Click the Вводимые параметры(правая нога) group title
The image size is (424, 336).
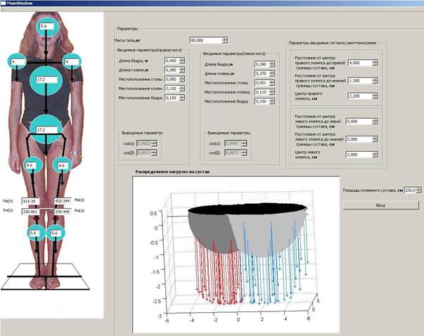pyautogui.click(x=149, y=50)
